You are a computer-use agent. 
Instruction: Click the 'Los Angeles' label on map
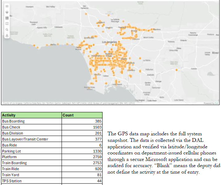(x=109, y=42)
